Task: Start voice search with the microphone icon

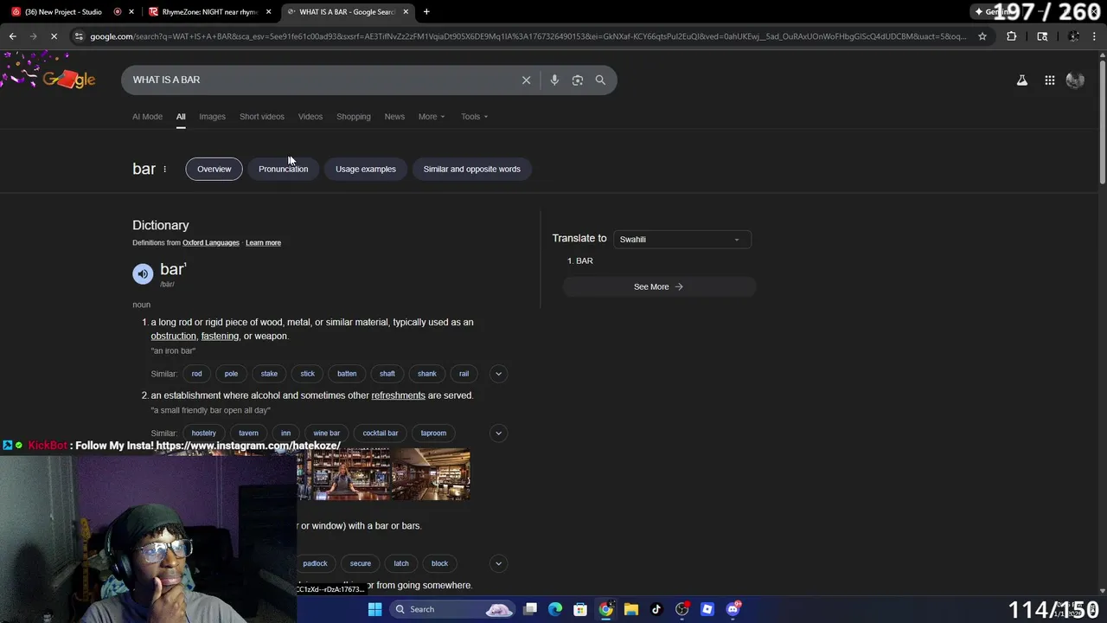Action: point(554,80)
